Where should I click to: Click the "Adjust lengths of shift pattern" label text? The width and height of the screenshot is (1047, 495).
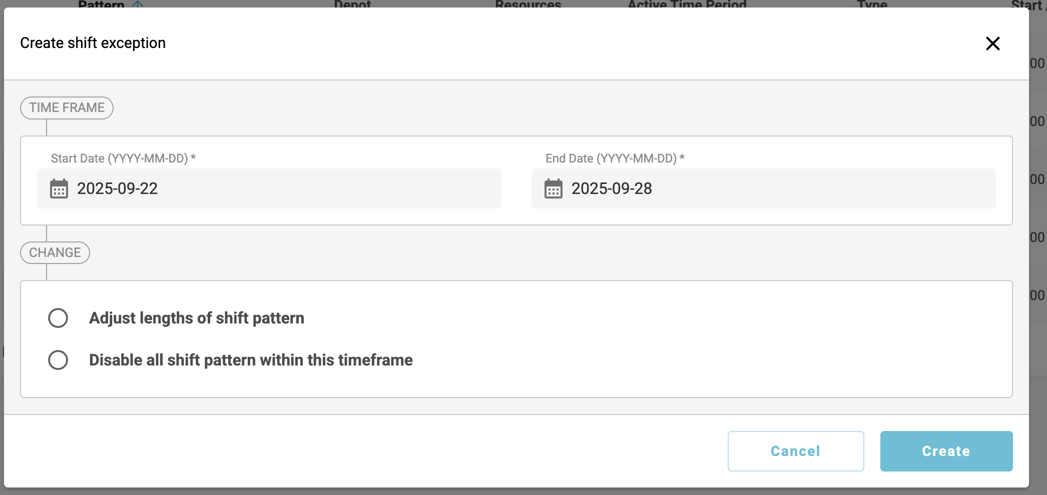click(197, 318)
